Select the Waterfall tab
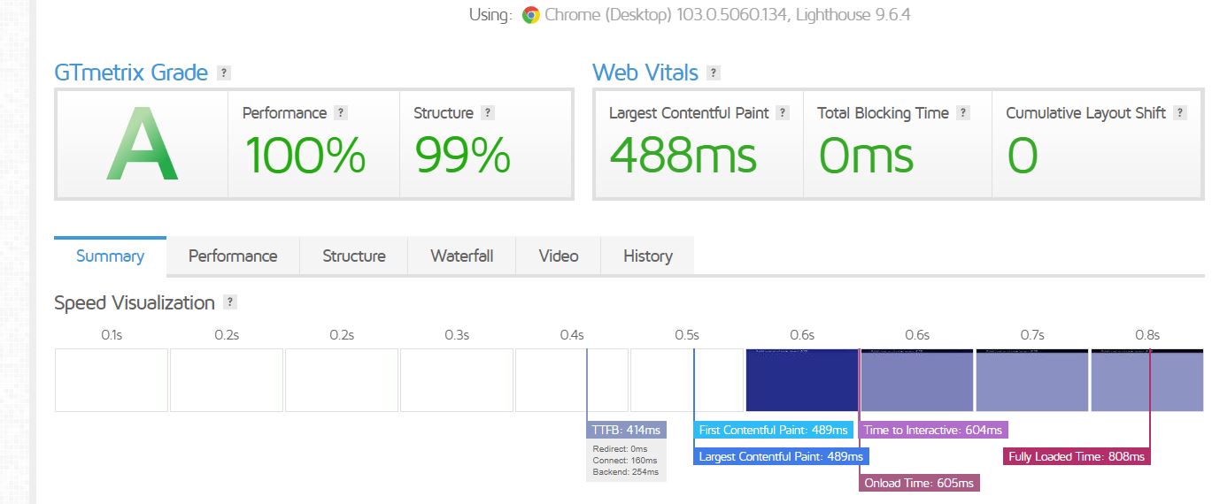The height and width of the screenshot is (504, 1212). tap(461, 256)
